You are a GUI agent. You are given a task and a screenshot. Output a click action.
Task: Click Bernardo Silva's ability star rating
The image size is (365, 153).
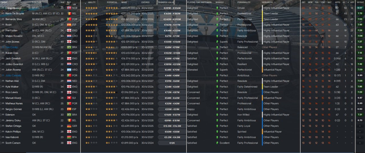point(92,19)
